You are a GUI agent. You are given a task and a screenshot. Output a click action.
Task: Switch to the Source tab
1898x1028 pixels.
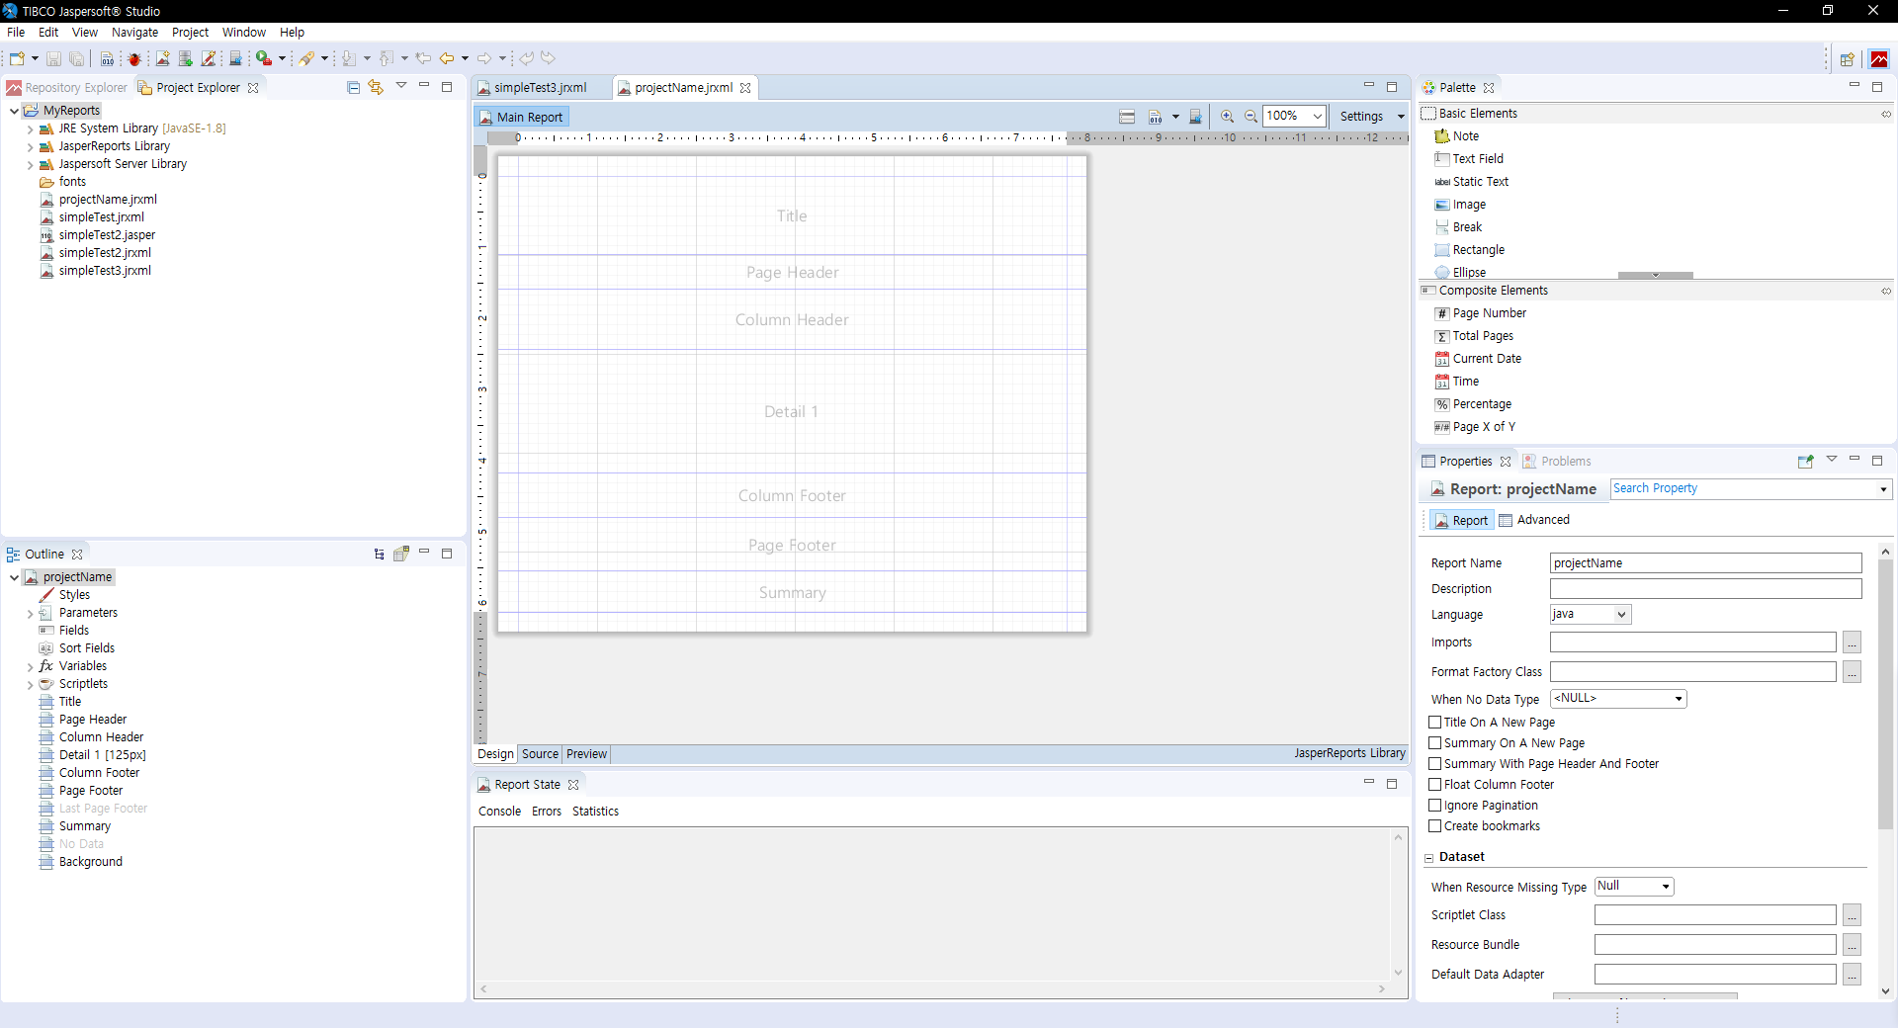[x=540, y=754]
